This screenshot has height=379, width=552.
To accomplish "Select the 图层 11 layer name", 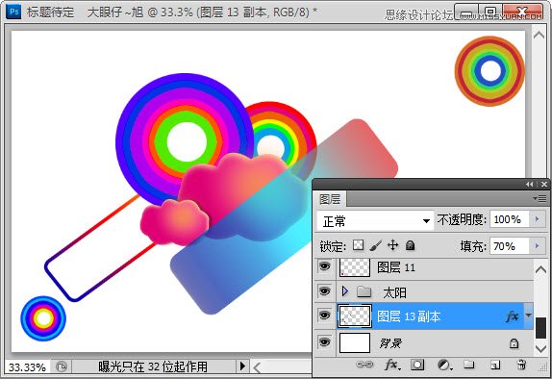I will 396,267.
